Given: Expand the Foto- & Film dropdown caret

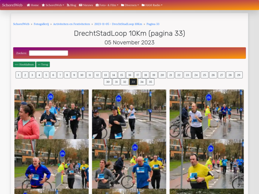Looking at the screenshot, I should 118,5.
